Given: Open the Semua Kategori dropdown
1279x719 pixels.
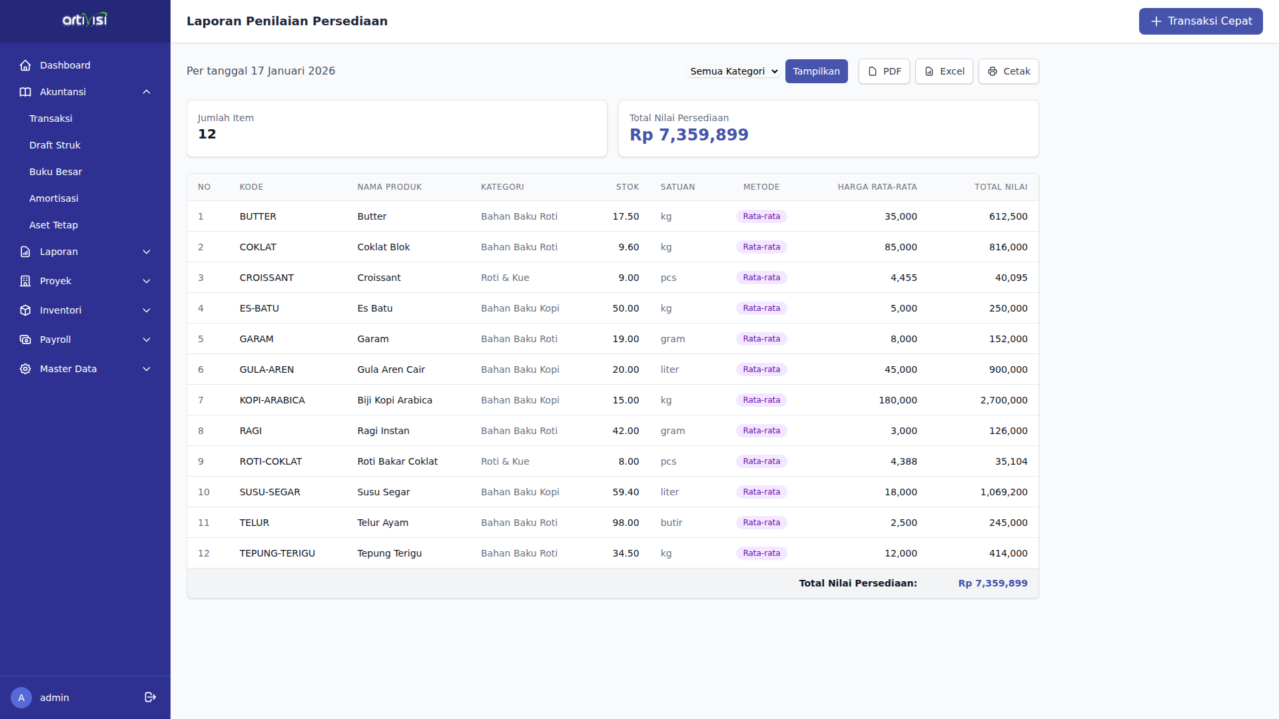Looking at the screenshot, I should tap(733, 71).
